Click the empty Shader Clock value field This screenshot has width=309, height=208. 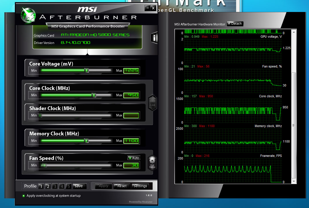coord(131,115)
